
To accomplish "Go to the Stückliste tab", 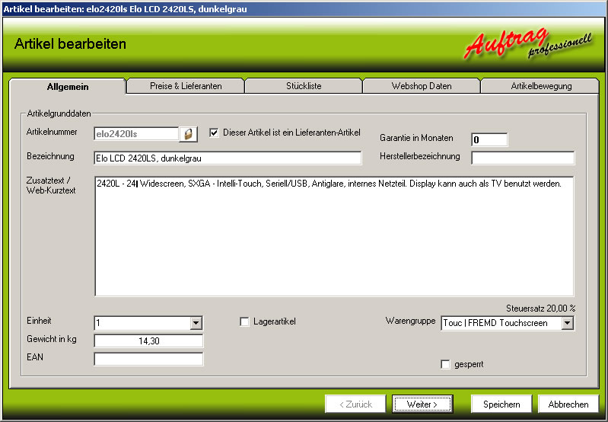I will [x=304, y=86].
